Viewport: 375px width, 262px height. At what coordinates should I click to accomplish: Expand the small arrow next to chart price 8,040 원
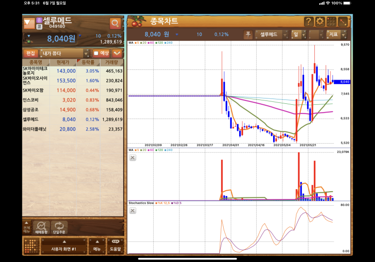tap(177, 34)
